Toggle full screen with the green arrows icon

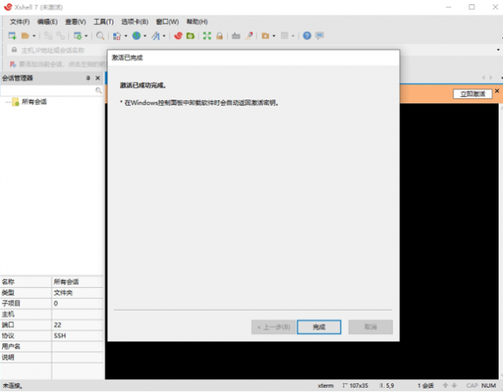pyautogui.click(x=207, y=35)
